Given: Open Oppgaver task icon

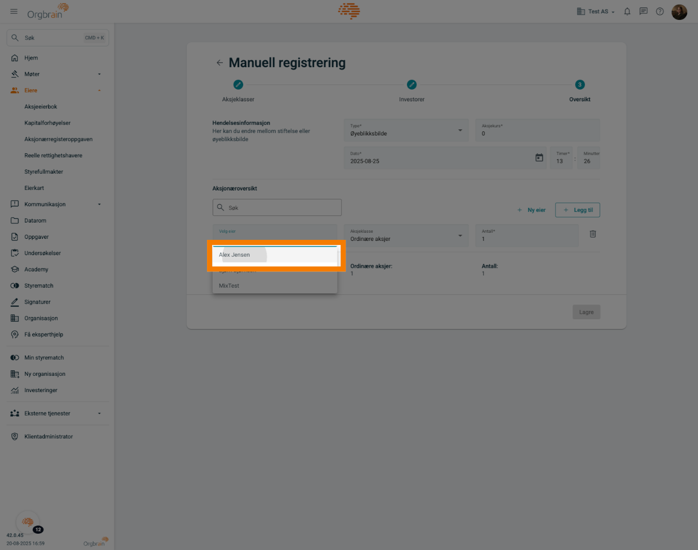Looking at the screenshot, I should click(15, 237).
